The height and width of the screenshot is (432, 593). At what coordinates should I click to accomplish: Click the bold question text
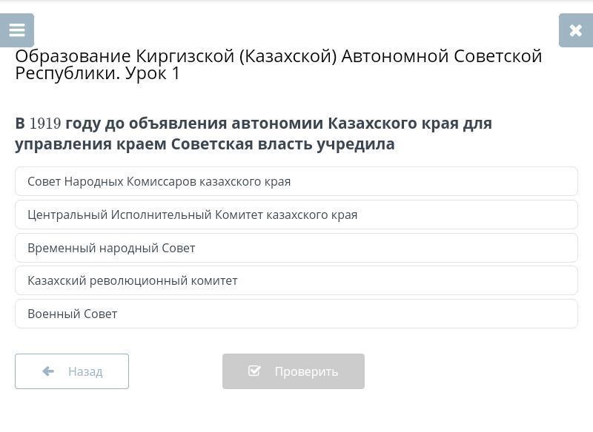tap(254, 134)
